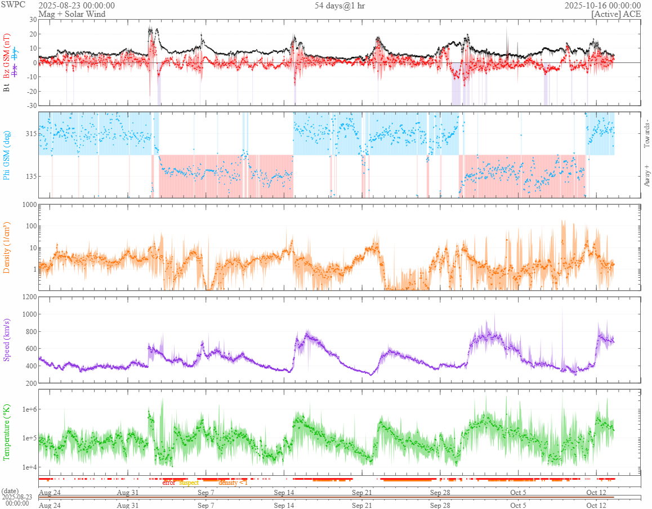The width and height of the screenshot is (652, 509).
Task: Click inside the Bz/Bt magnetic field plot
Action: (x=340, y=62)
